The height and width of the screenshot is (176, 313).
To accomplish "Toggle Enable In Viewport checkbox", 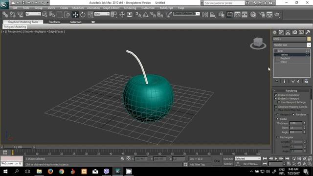I will (276, 99).
